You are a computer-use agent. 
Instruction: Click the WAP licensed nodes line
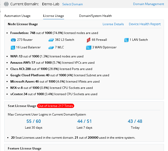47,56
